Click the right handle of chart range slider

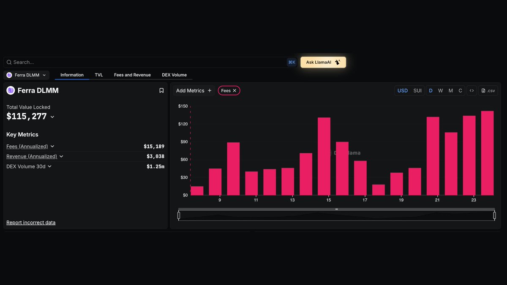[494, 215]
